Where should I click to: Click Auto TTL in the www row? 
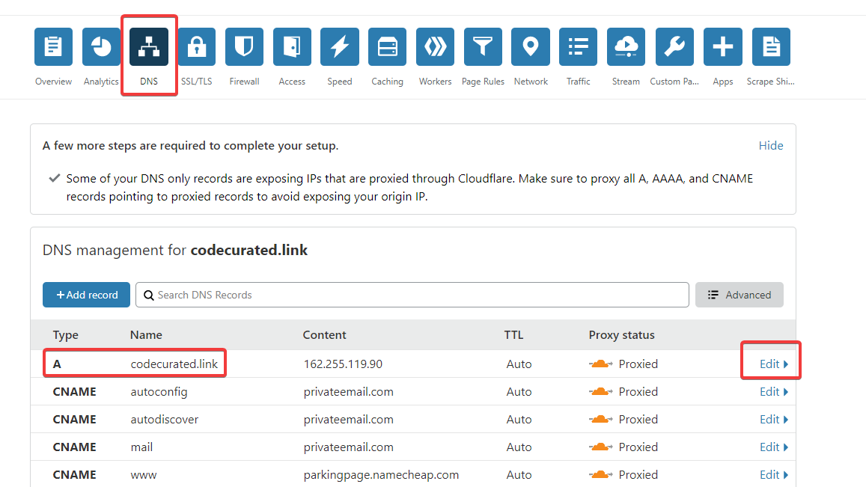pyautogui.click(x=519, y=474)
